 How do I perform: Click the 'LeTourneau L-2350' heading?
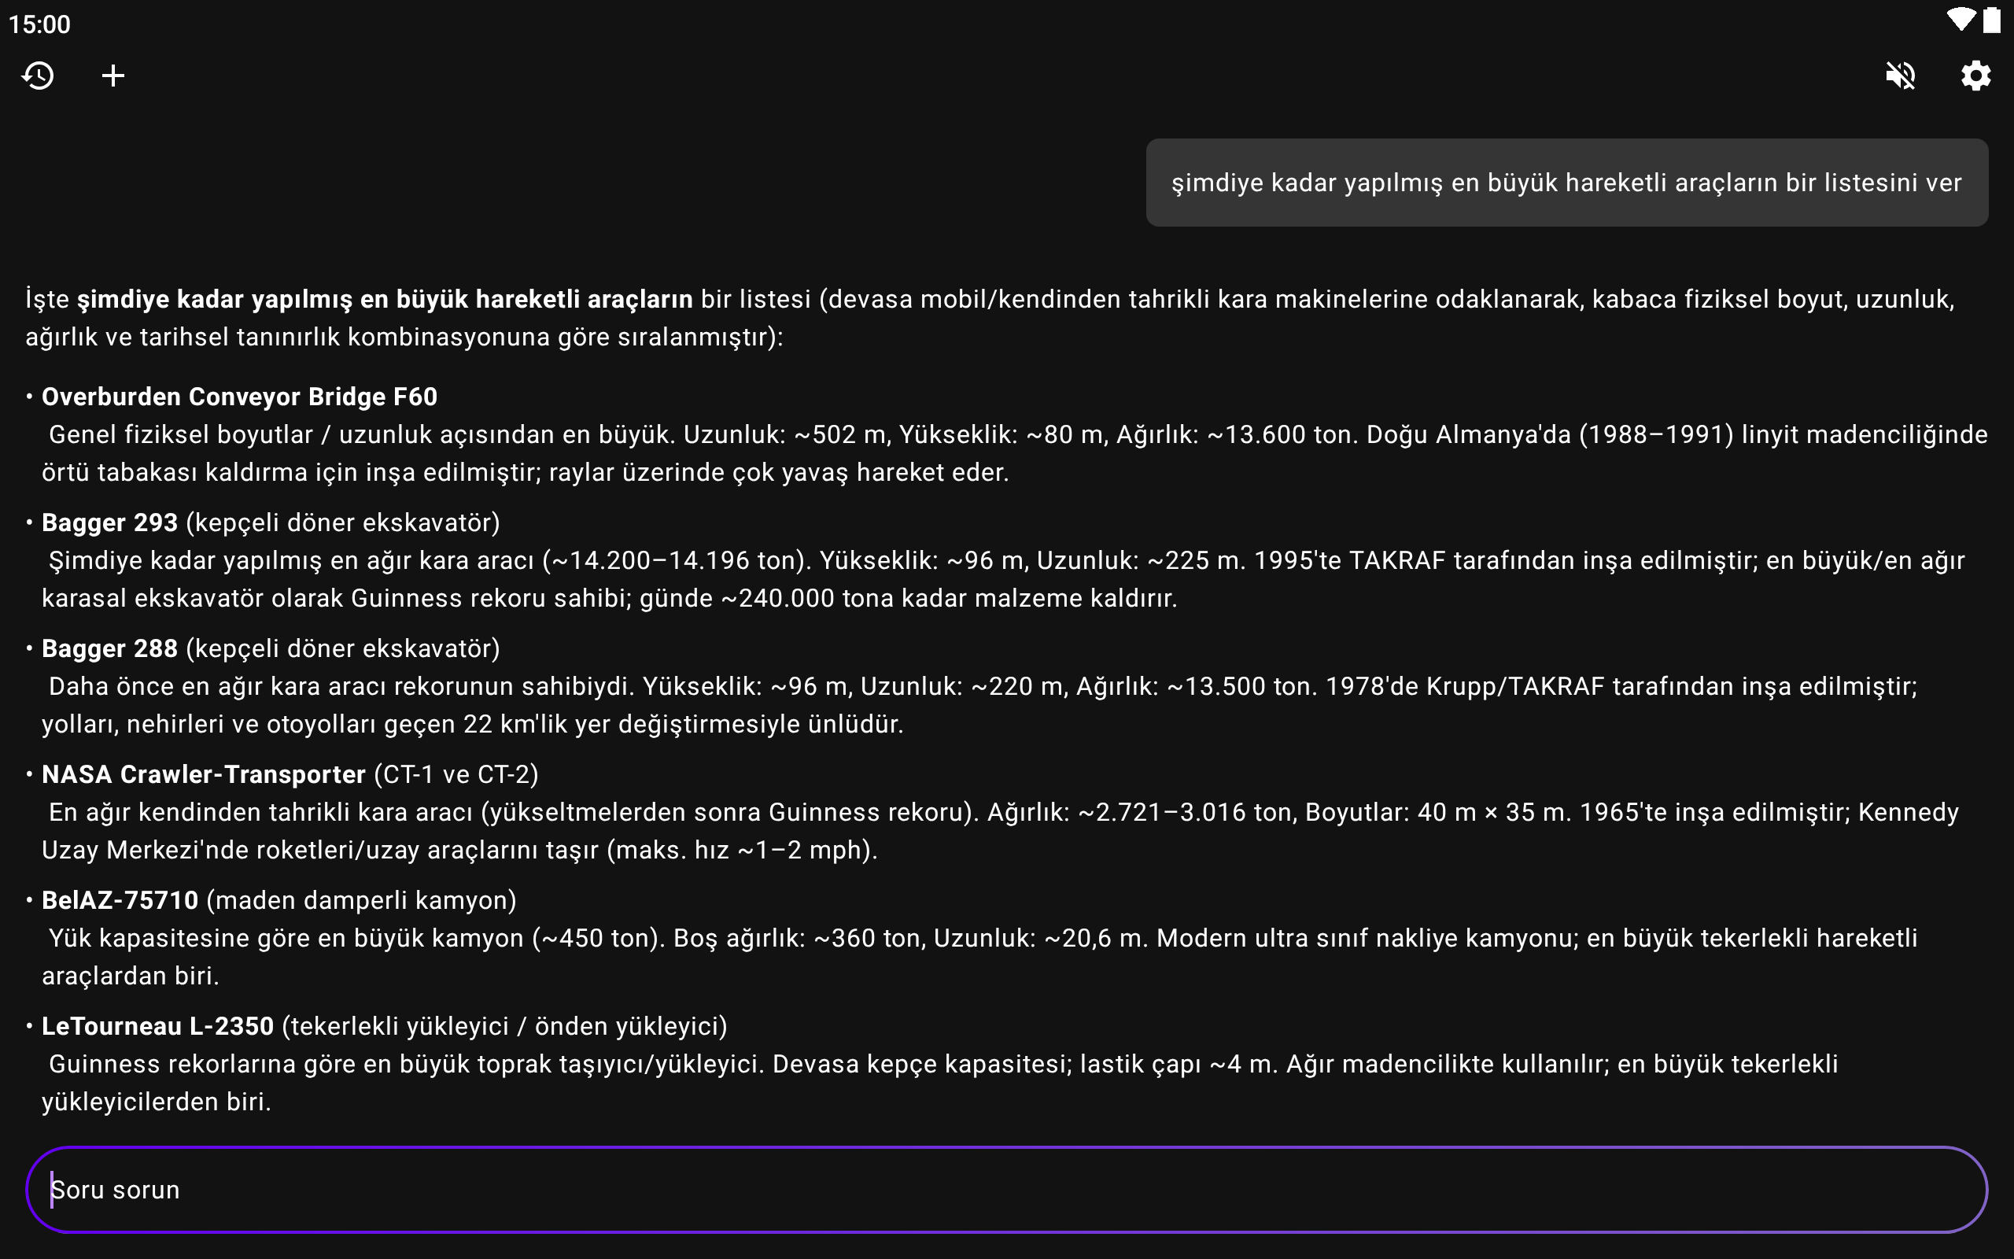click(158, 1026)
